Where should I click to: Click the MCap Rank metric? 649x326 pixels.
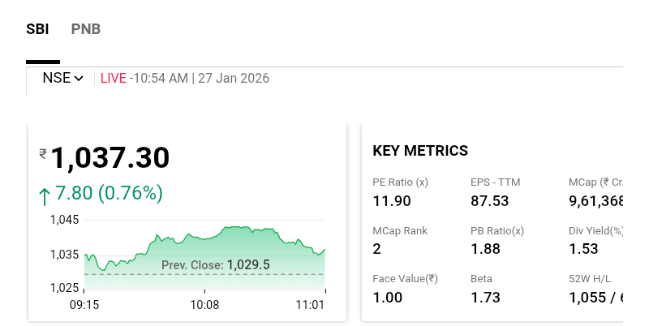400,230
